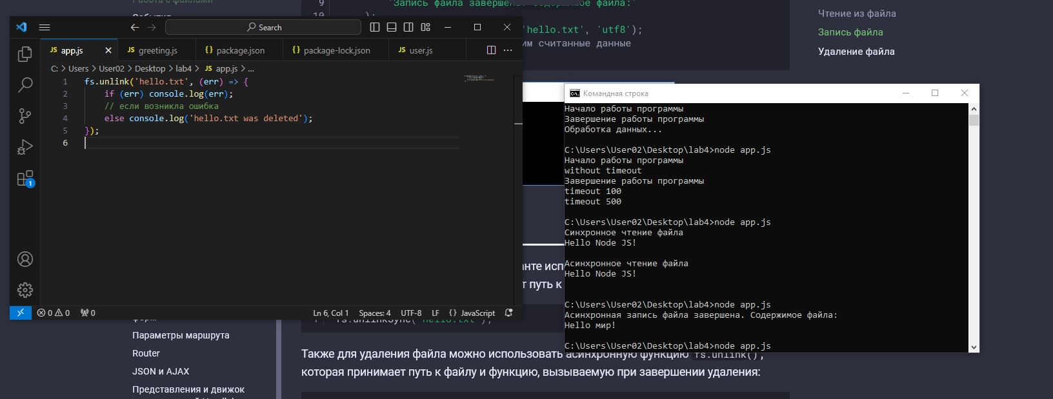The image size is (1053, 399).
Task: Toggle the primary side bar layout button
Action: coord(375,27)
